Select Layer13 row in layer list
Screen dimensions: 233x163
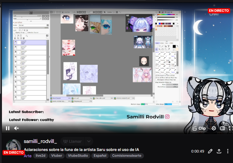30,83
